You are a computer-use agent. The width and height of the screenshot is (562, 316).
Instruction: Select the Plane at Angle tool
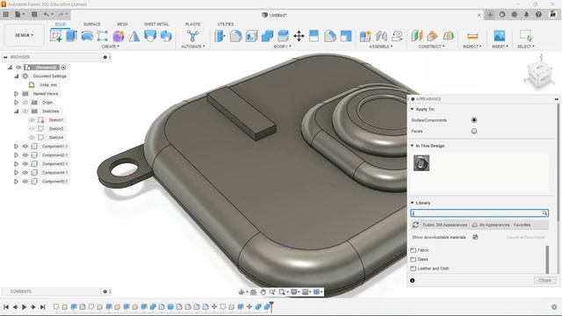432,36
